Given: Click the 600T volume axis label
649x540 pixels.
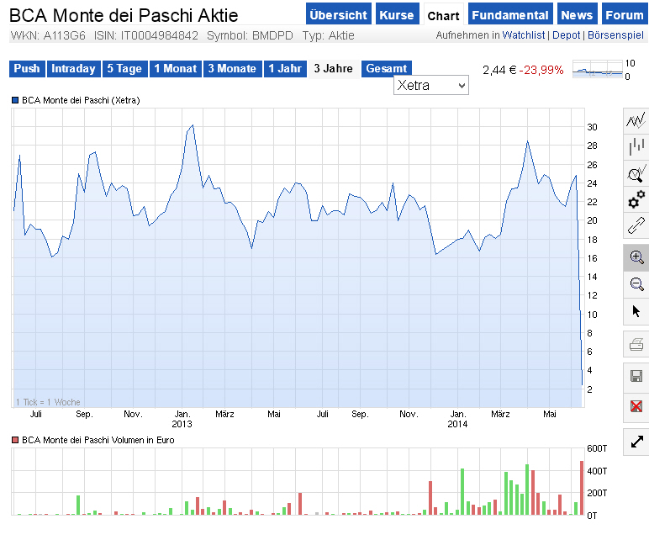Looking at the screenshot, I should click(x=597, y=448).
